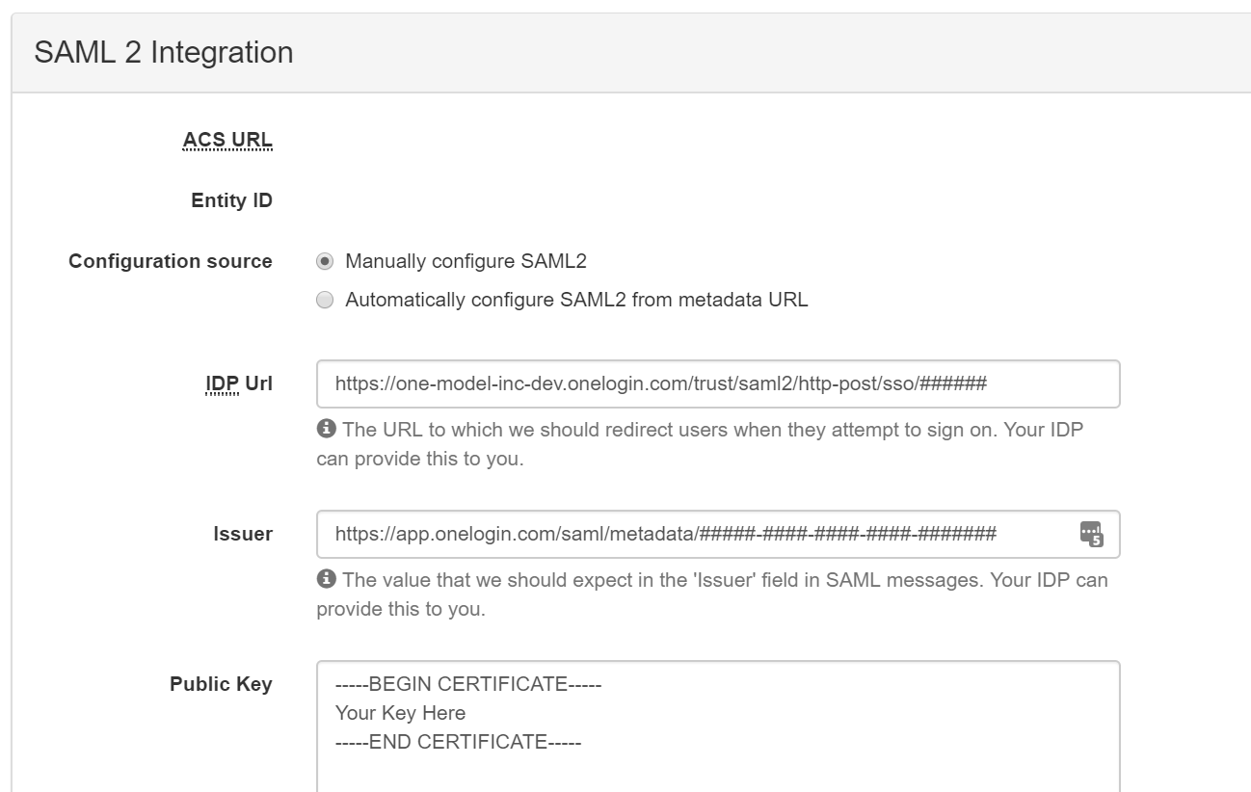Viewport: 1251px width, 792px height.
Task: Click the END CERTIFICATE line in Public Key
Action: [x=458, y=742]
